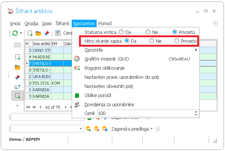Click the open folder icon in top toolbar
Viewport: 225px width, 151px height.
coord(38,33)
